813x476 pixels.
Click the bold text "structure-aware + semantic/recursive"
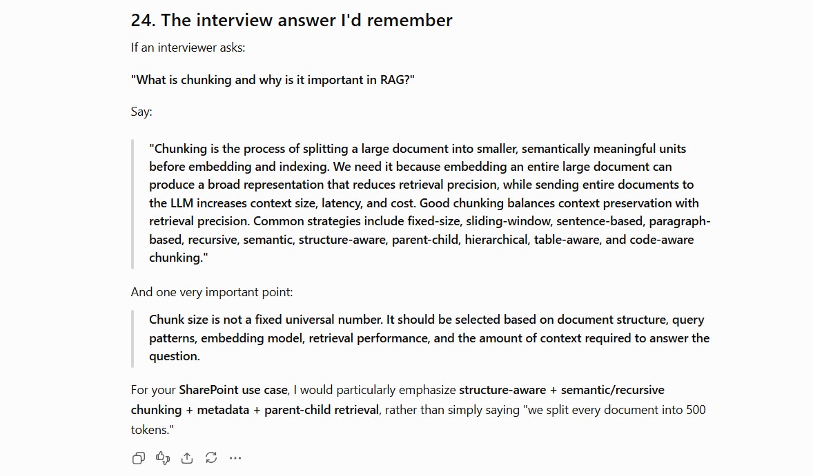[562, 390]
